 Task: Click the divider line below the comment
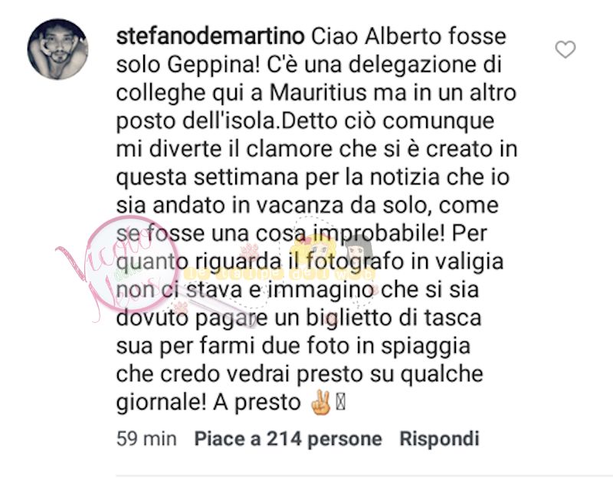point(365,476)
